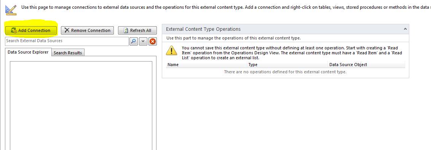
Task: Collapse the External Content Type Operations panel
Action: tap(405, 29)
